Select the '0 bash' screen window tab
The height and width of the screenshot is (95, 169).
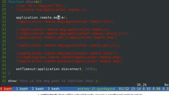[6, 89]
